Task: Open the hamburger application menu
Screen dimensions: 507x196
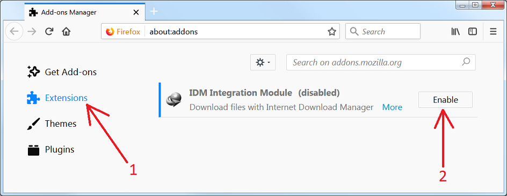Action: (493, 32)
